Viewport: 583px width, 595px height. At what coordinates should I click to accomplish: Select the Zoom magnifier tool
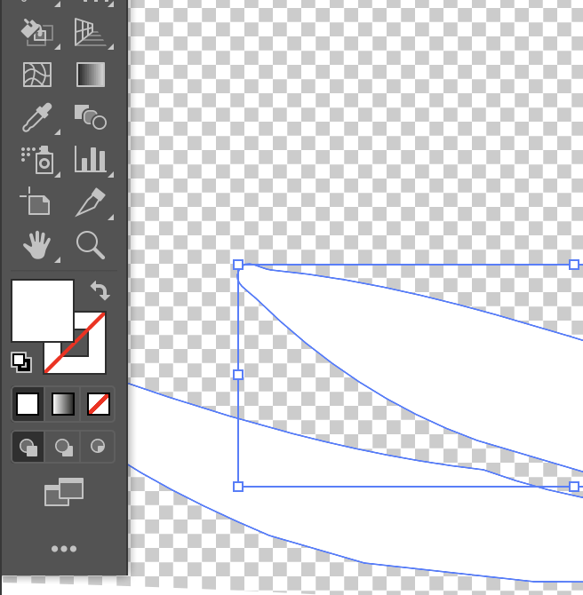(91, 244)
